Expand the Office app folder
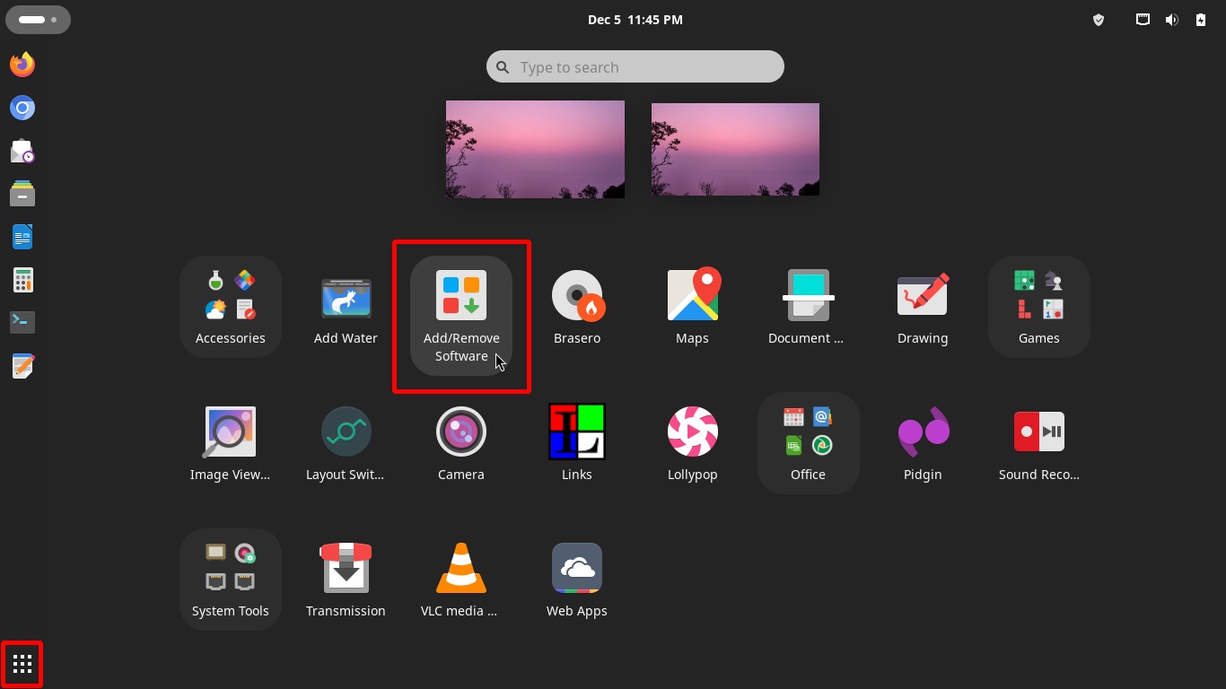 [x=808, y=442]
